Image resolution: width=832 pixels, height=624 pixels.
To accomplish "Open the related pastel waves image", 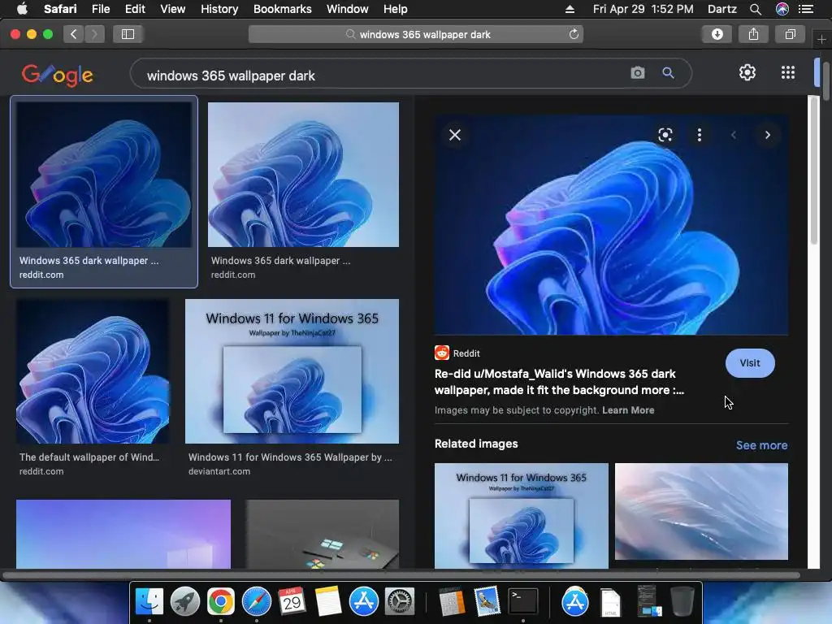I will tap(701, 512).
